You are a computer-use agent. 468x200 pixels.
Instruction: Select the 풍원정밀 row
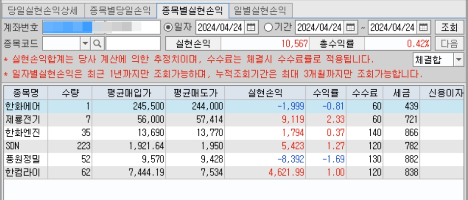[234, 159]
